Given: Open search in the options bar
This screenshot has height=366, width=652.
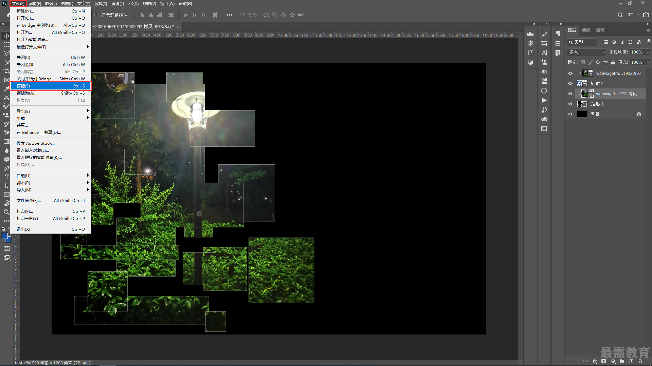Looking at the screenshot, I should pos(620,15).
